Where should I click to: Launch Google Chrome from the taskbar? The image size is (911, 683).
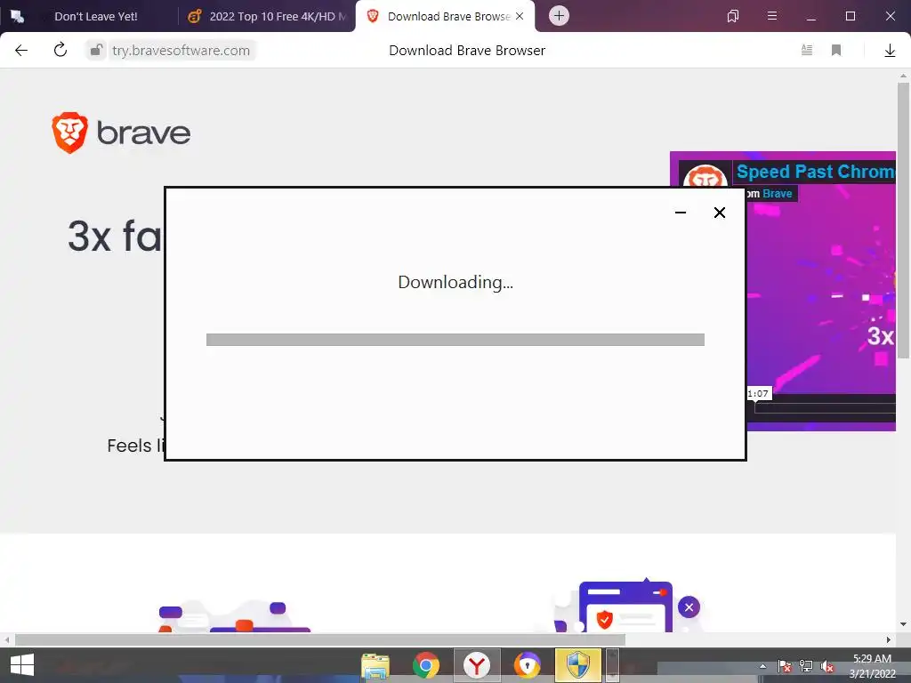426,665
